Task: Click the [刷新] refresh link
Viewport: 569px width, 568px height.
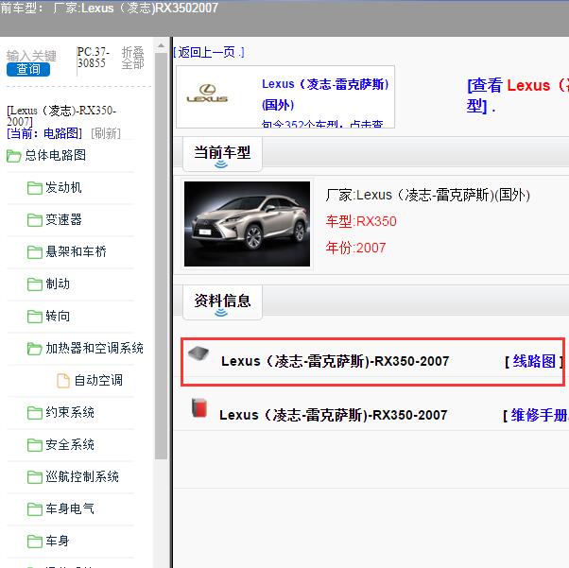Action: click(x=106, y=133)
